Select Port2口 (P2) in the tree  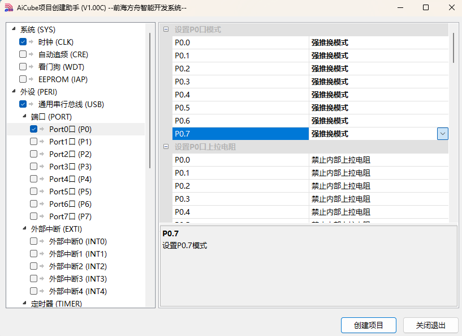pos(71,154)
